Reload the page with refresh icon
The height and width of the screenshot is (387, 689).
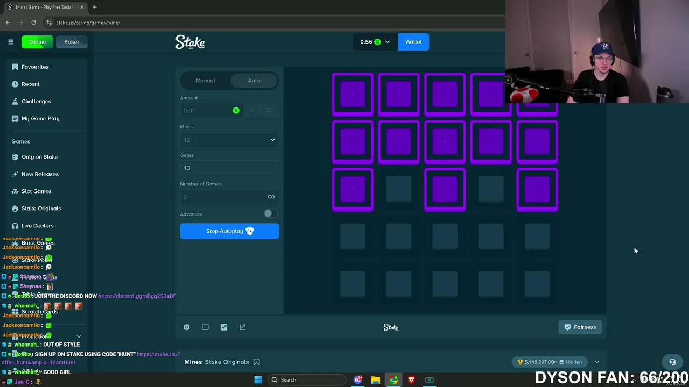pyautogui.click(x=33, y=23)
